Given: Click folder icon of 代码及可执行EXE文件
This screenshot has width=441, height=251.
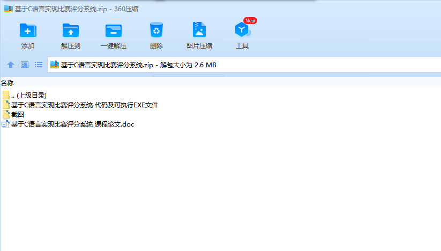Looking at the screenshot, I should [6, 105].
